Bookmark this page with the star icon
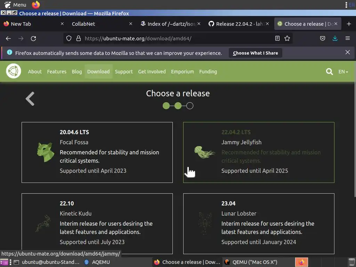 287,38
